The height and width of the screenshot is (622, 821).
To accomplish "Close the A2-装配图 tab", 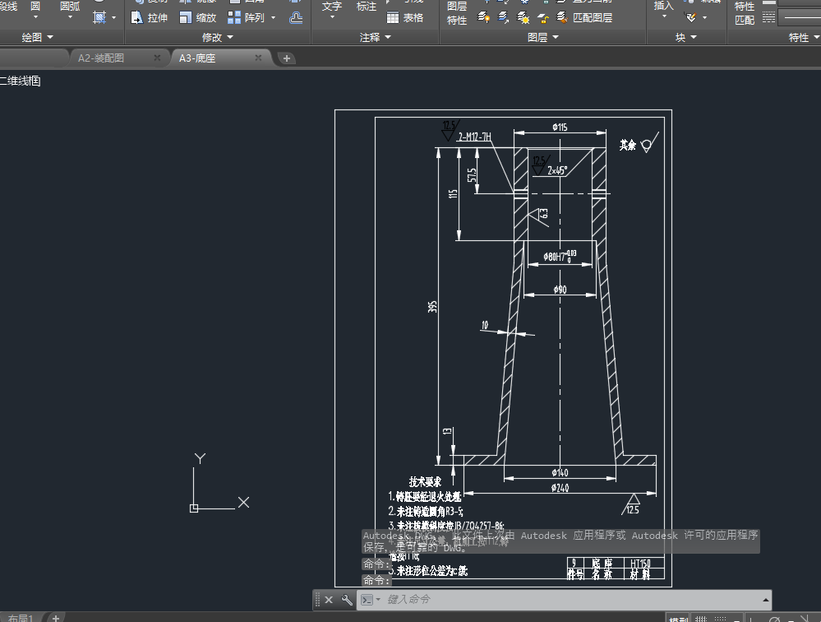I will (x=157, y=58).
